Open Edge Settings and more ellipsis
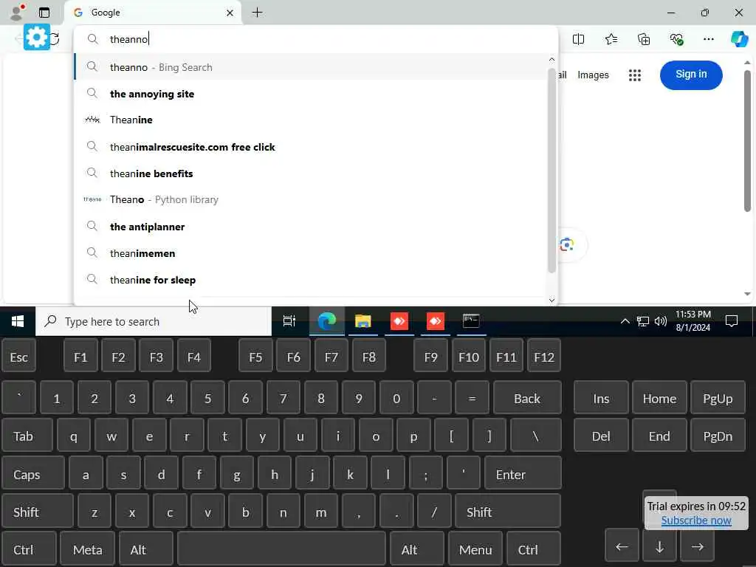This screenshot has width=756, height=567. pos(708,39)
